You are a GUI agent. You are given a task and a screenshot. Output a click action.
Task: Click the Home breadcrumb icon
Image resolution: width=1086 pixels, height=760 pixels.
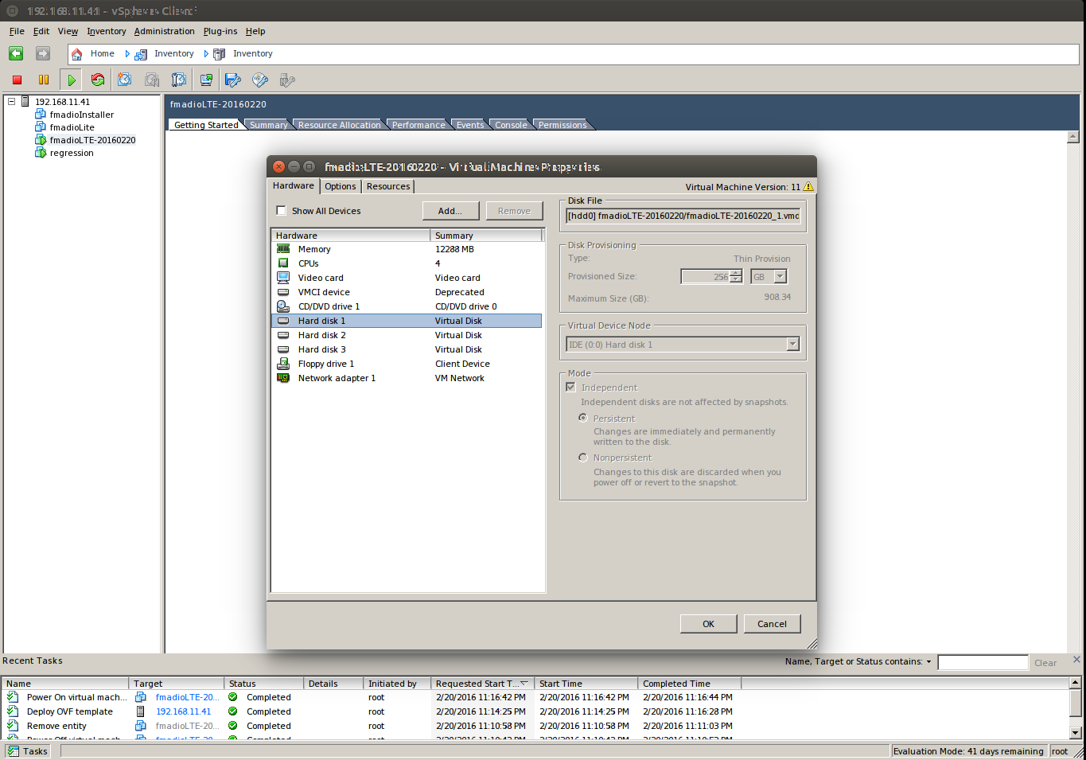(x=76, y=53)
